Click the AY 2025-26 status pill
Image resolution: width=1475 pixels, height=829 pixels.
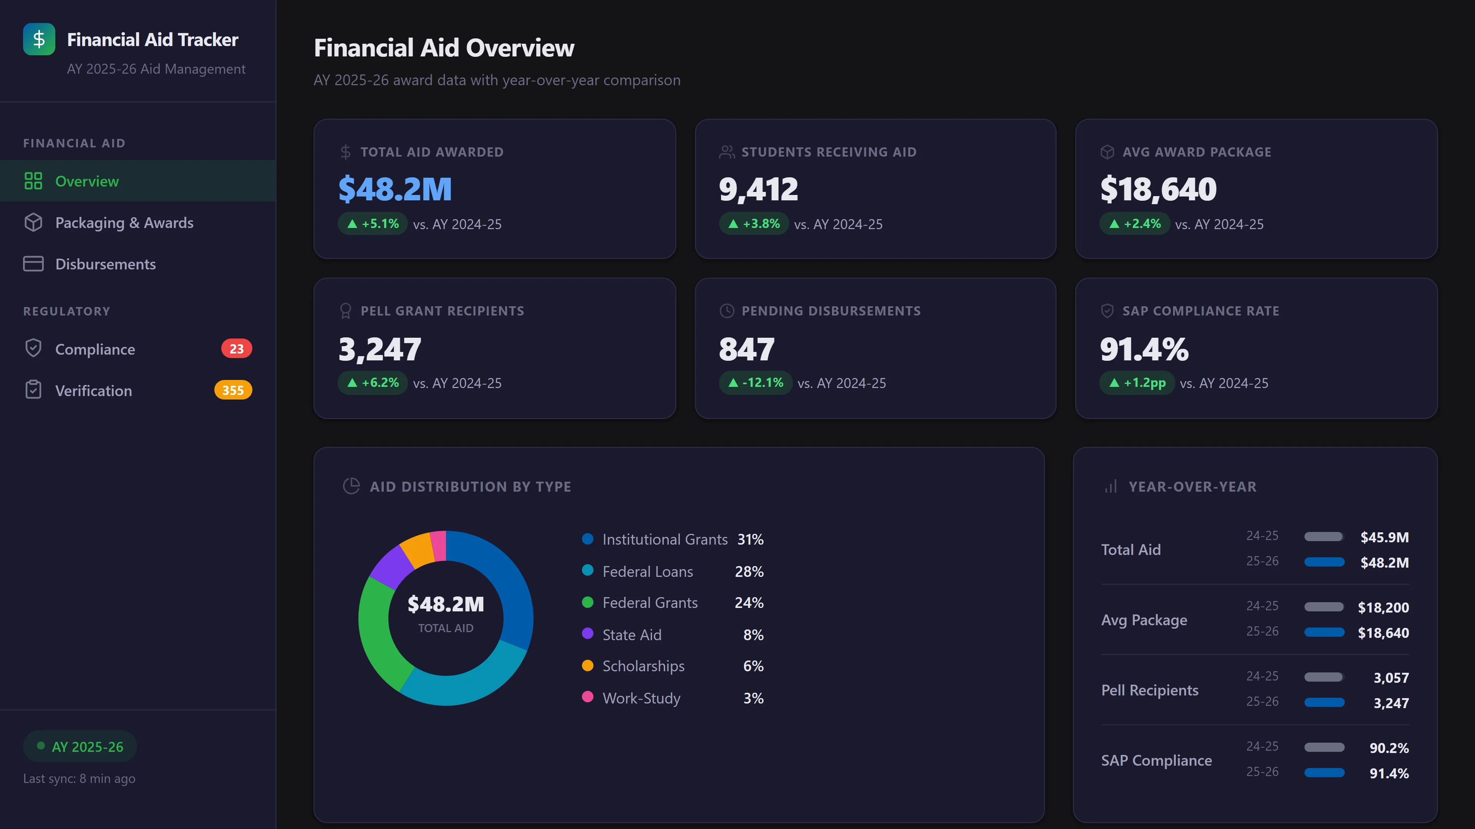click(x=80, y=746)
